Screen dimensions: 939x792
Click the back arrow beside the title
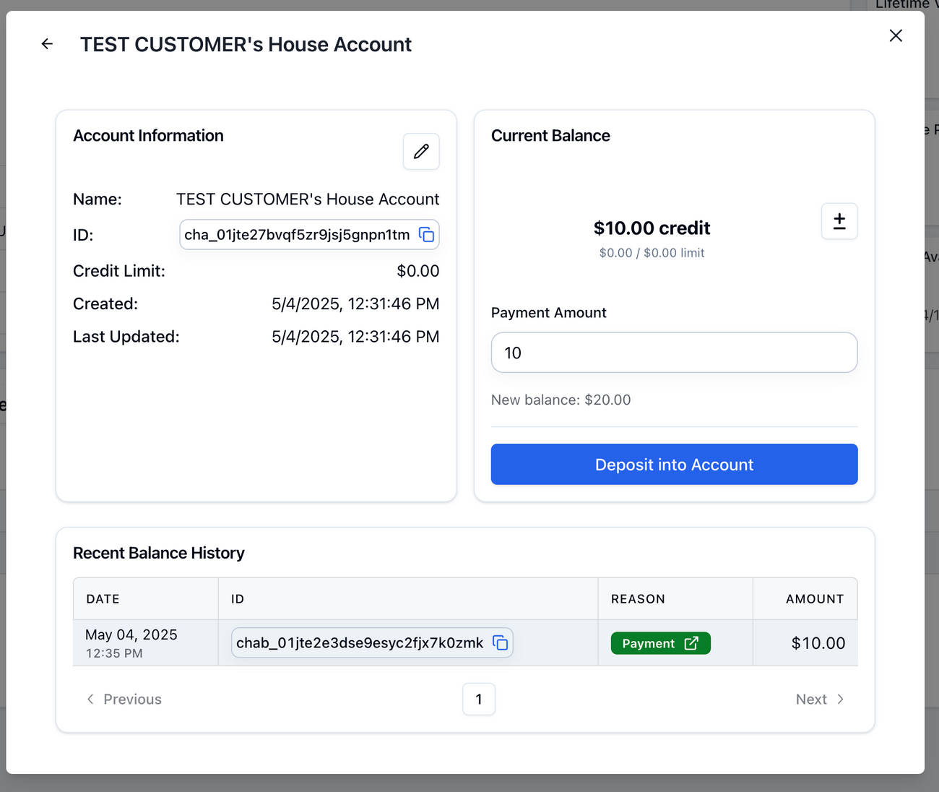coord(48,44)
